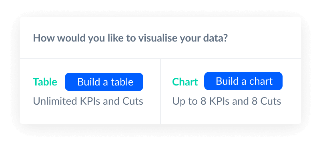The image size is (321, 147).
Task: Select the green Chart label
Action: pyautogui.click(x=185, y=82)
